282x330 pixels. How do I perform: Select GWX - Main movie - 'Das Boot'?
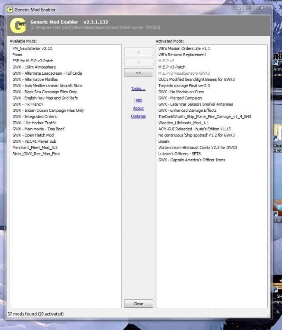[38, 129]
